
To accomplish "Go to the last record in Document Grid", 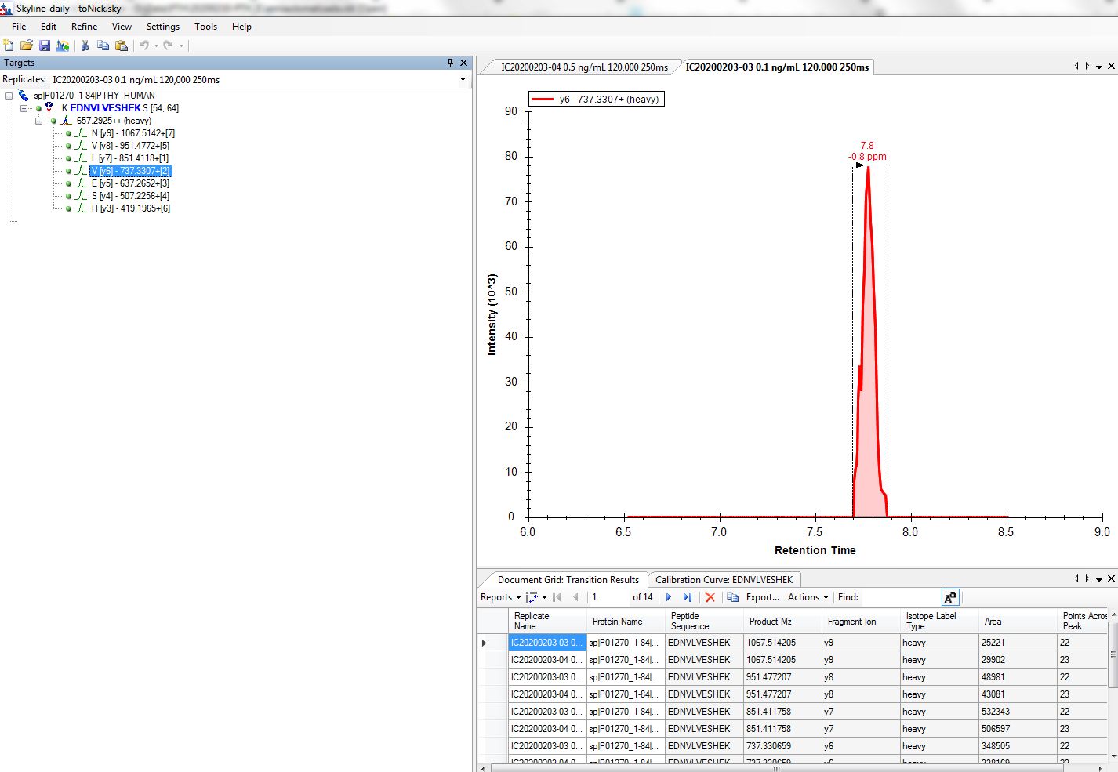I will (x=688, y=597).
